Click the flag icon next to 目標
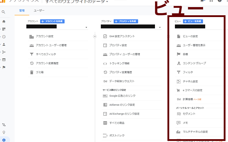Viewport: 228px width, 142px height. point(178,54)
